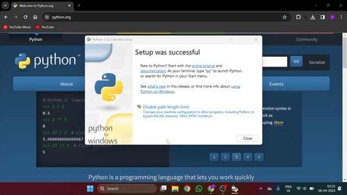
Task: Close the Python Setup window with X
Action: click(256, 40)
